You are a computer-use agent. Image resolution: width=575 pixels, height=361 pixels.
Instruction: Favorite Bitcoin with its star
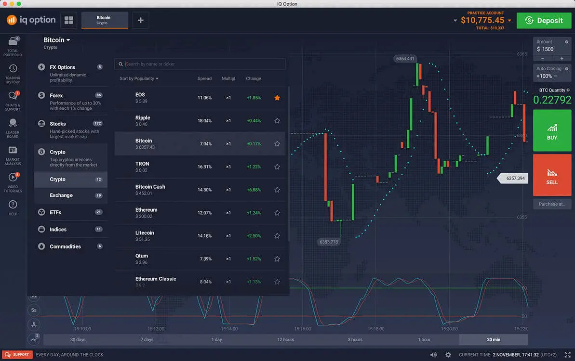[x=277, y=144]
